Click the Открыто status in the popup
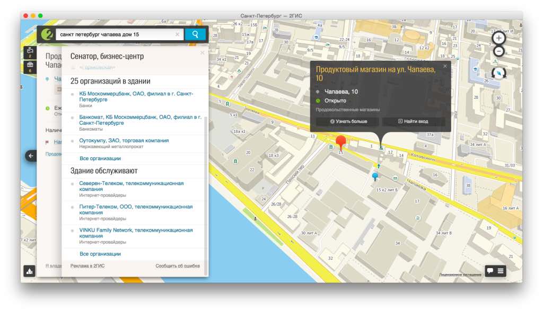Image resolution: width=543 pixels, height=312 pixels. click(x=335, y=100)
